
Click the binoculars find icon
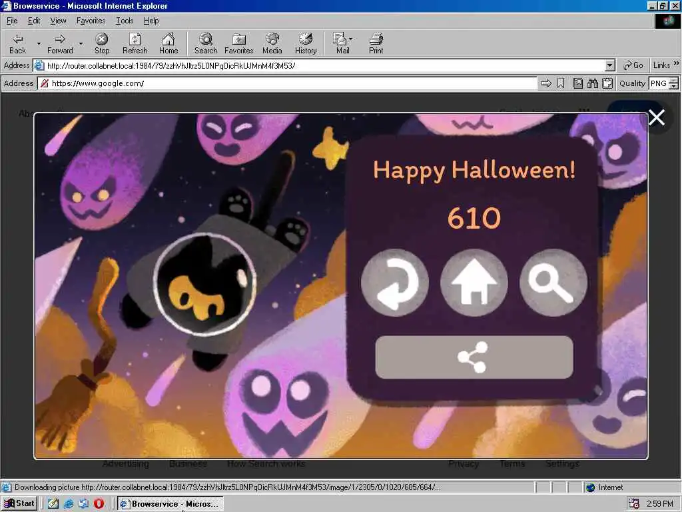pos(592,83)
